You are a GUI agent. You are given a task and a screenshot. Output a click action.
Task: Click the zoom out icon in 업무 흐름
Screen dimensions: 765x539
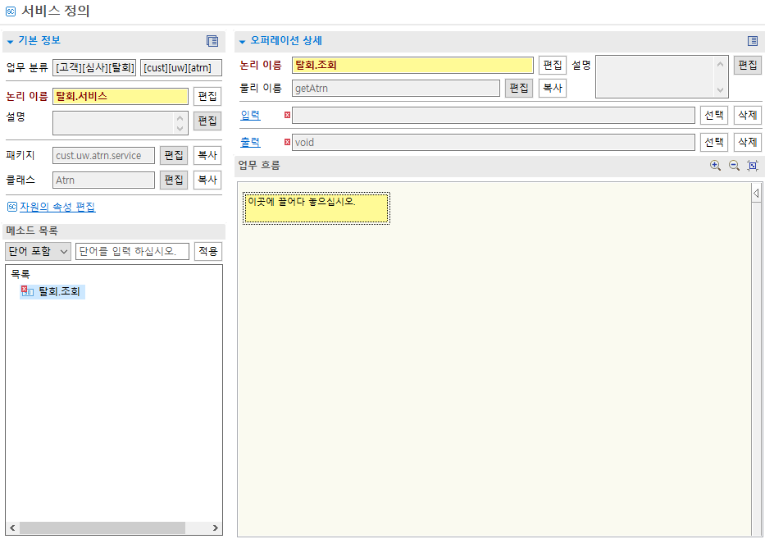pyautogui.click(x=732, y=165)
